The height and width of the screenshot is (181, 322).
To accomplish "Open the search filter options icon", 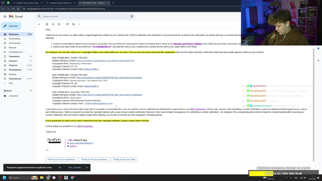I will pos(132,16).
